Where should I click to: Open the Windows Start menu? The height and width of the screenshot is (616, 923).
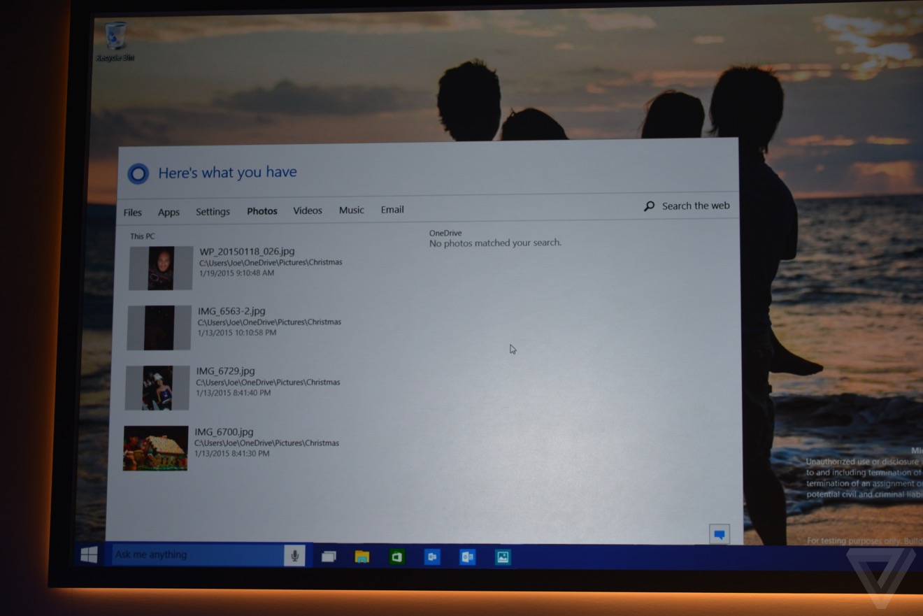pyautogui.click(x=89, y=555)
